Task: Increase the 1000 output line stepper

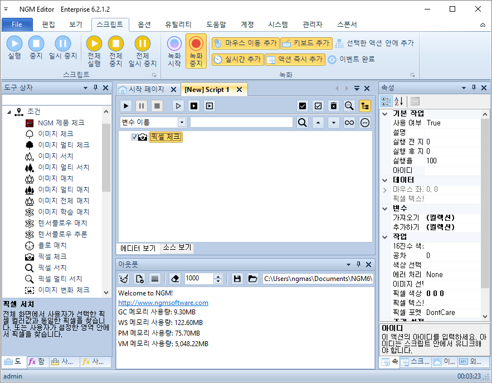Action: pos(218,276)
